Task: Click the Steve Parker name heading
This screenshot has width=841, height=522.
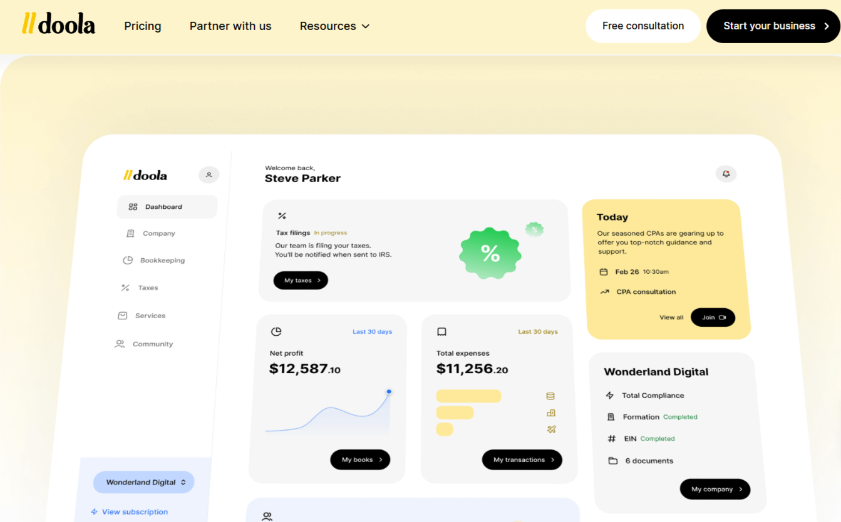Action: (x=302, y=178)
